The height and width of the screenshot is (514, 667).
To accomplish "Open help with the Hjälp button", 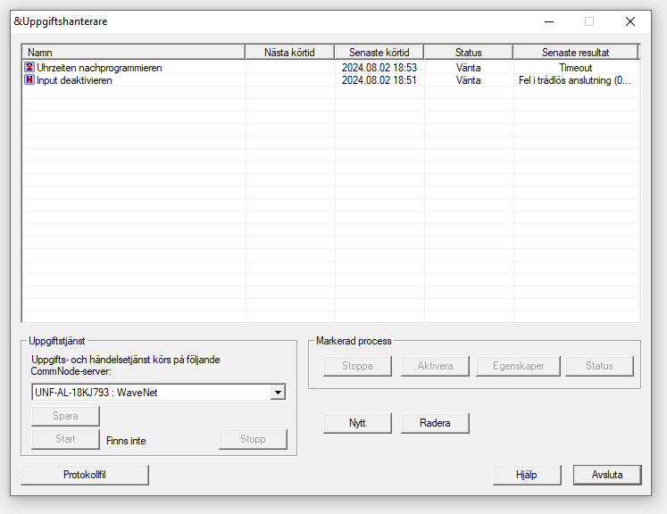I will [527, 475].
